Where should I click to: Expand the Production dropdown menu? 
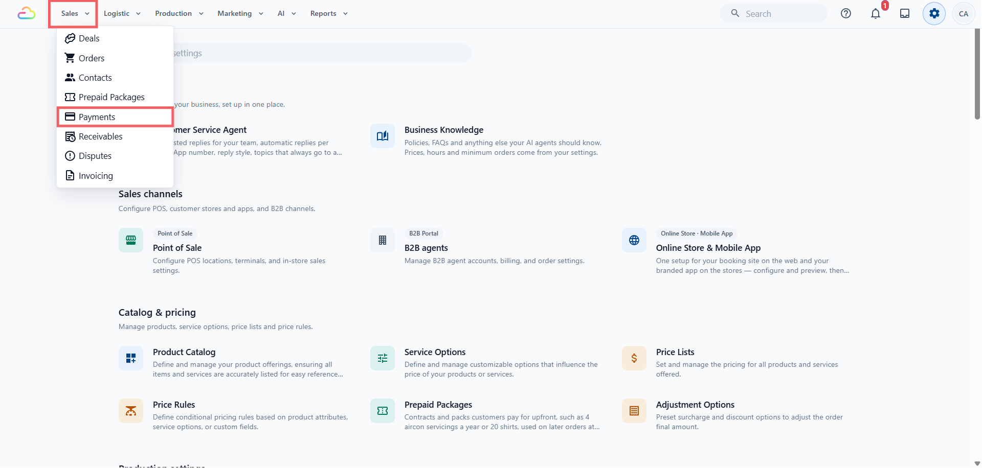pyautogui.click(x=179, y=14)
